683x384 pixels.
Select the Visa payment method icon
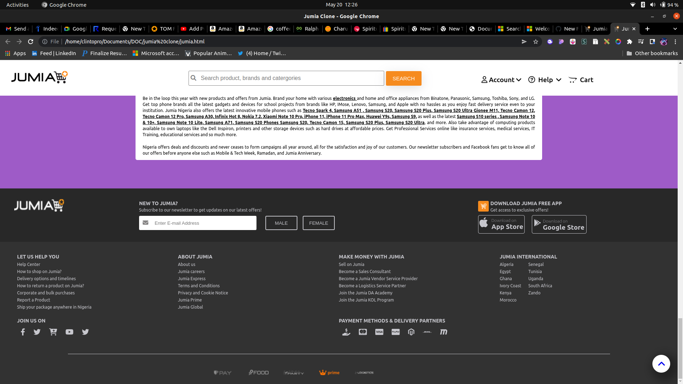tap(379, 332)
